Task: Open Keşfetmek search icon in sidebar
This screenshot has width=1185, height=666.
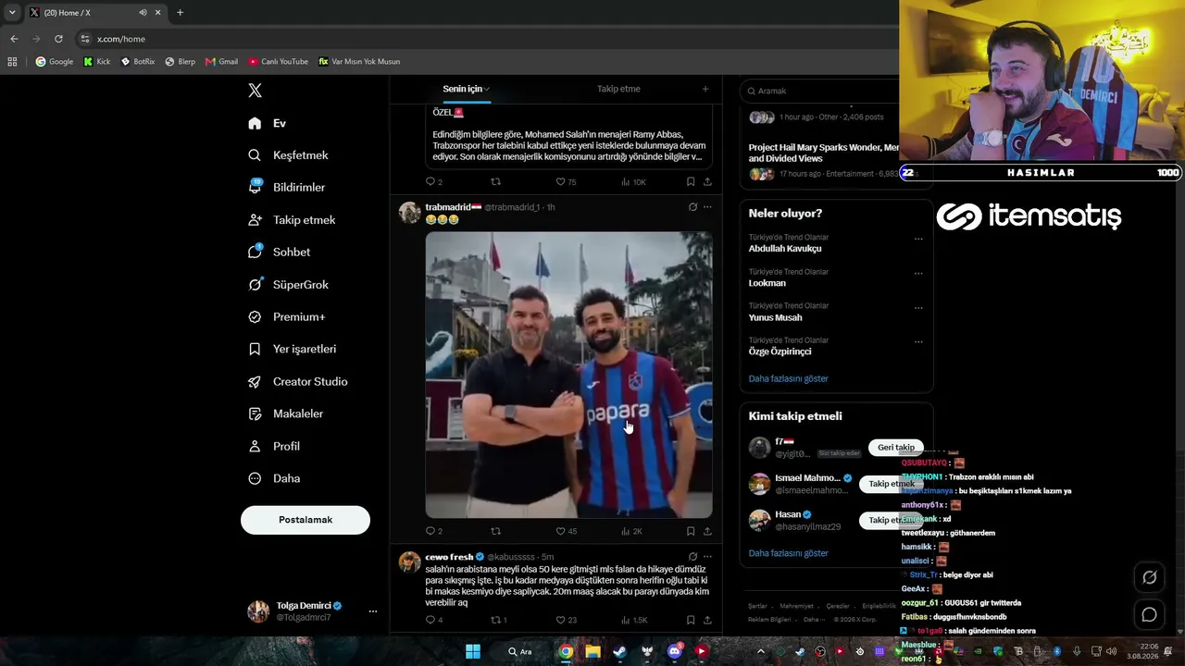Action: tap(255, 155)
